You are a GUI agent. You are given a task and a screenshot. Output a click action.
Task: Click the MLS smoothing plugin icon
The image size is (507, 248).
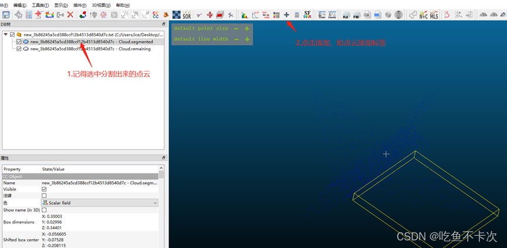click(x=434, y=15)
